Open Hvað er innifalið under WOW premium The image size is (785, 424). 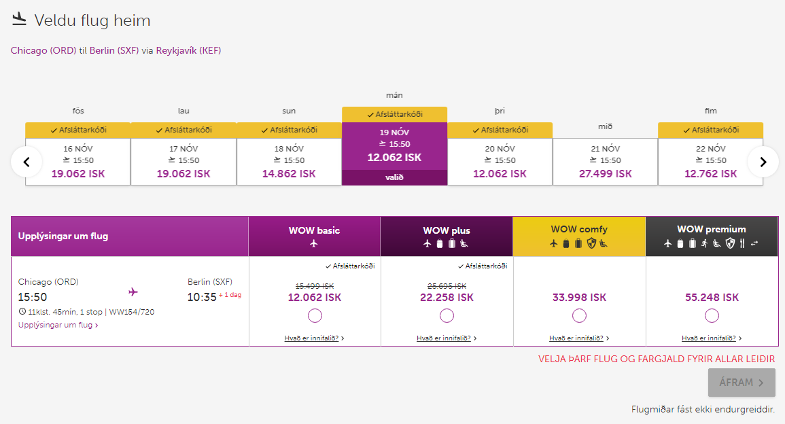pos(711,338)
